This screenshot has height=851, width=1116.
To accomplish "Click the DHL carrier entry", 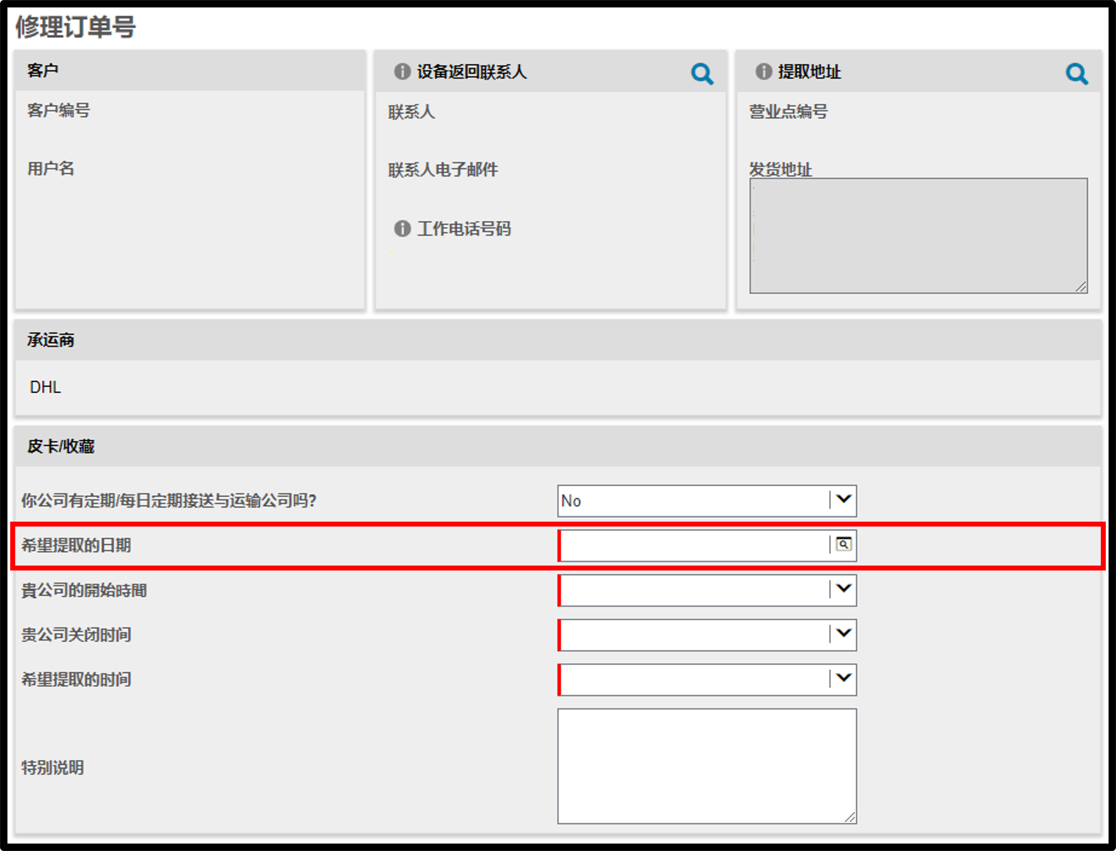I will coord(46,387).
